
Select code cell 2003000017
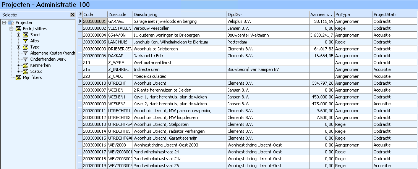coord(95,152)
